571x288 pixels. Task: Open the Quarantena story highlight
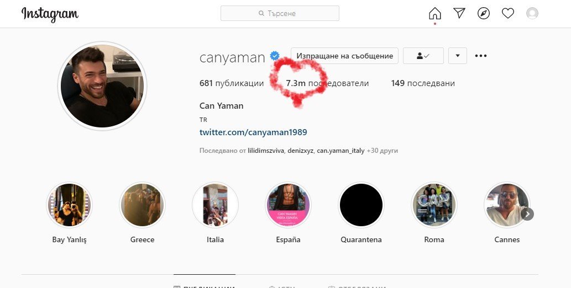(361, 205)
